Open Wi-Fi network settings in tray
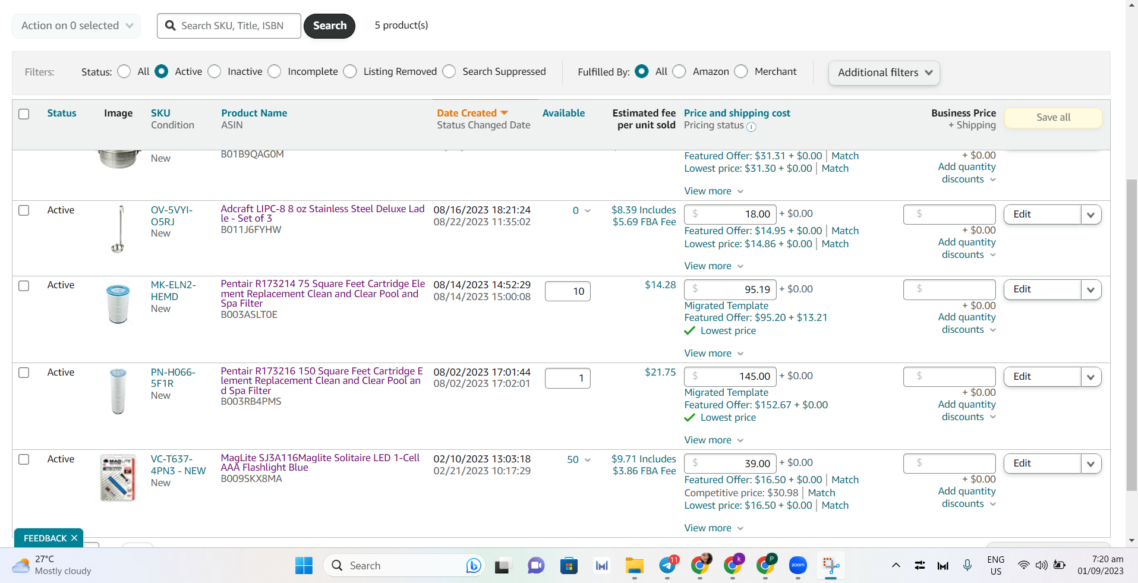1138x583 pixels. point(1023,565)
